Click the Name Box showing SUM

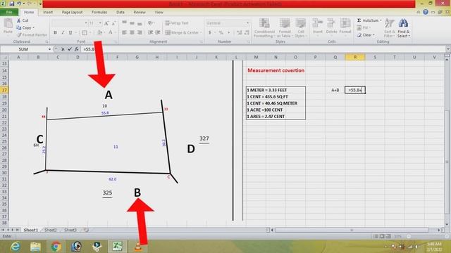[23, 49]
